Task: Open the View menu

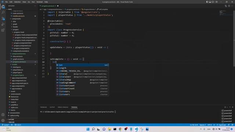Action: tap(24, 2)
